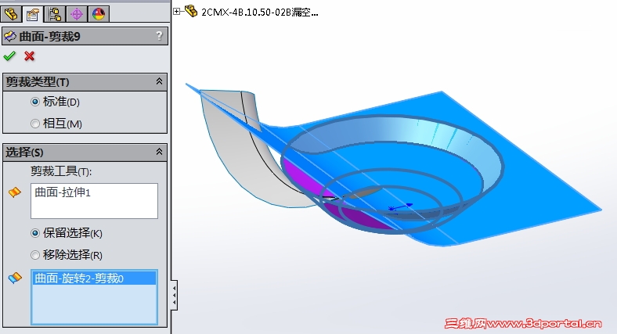Collapse the panel using the splitter handle
Image resolution: width=617 pixels, height=334 pixels.
tap(174, 295)
